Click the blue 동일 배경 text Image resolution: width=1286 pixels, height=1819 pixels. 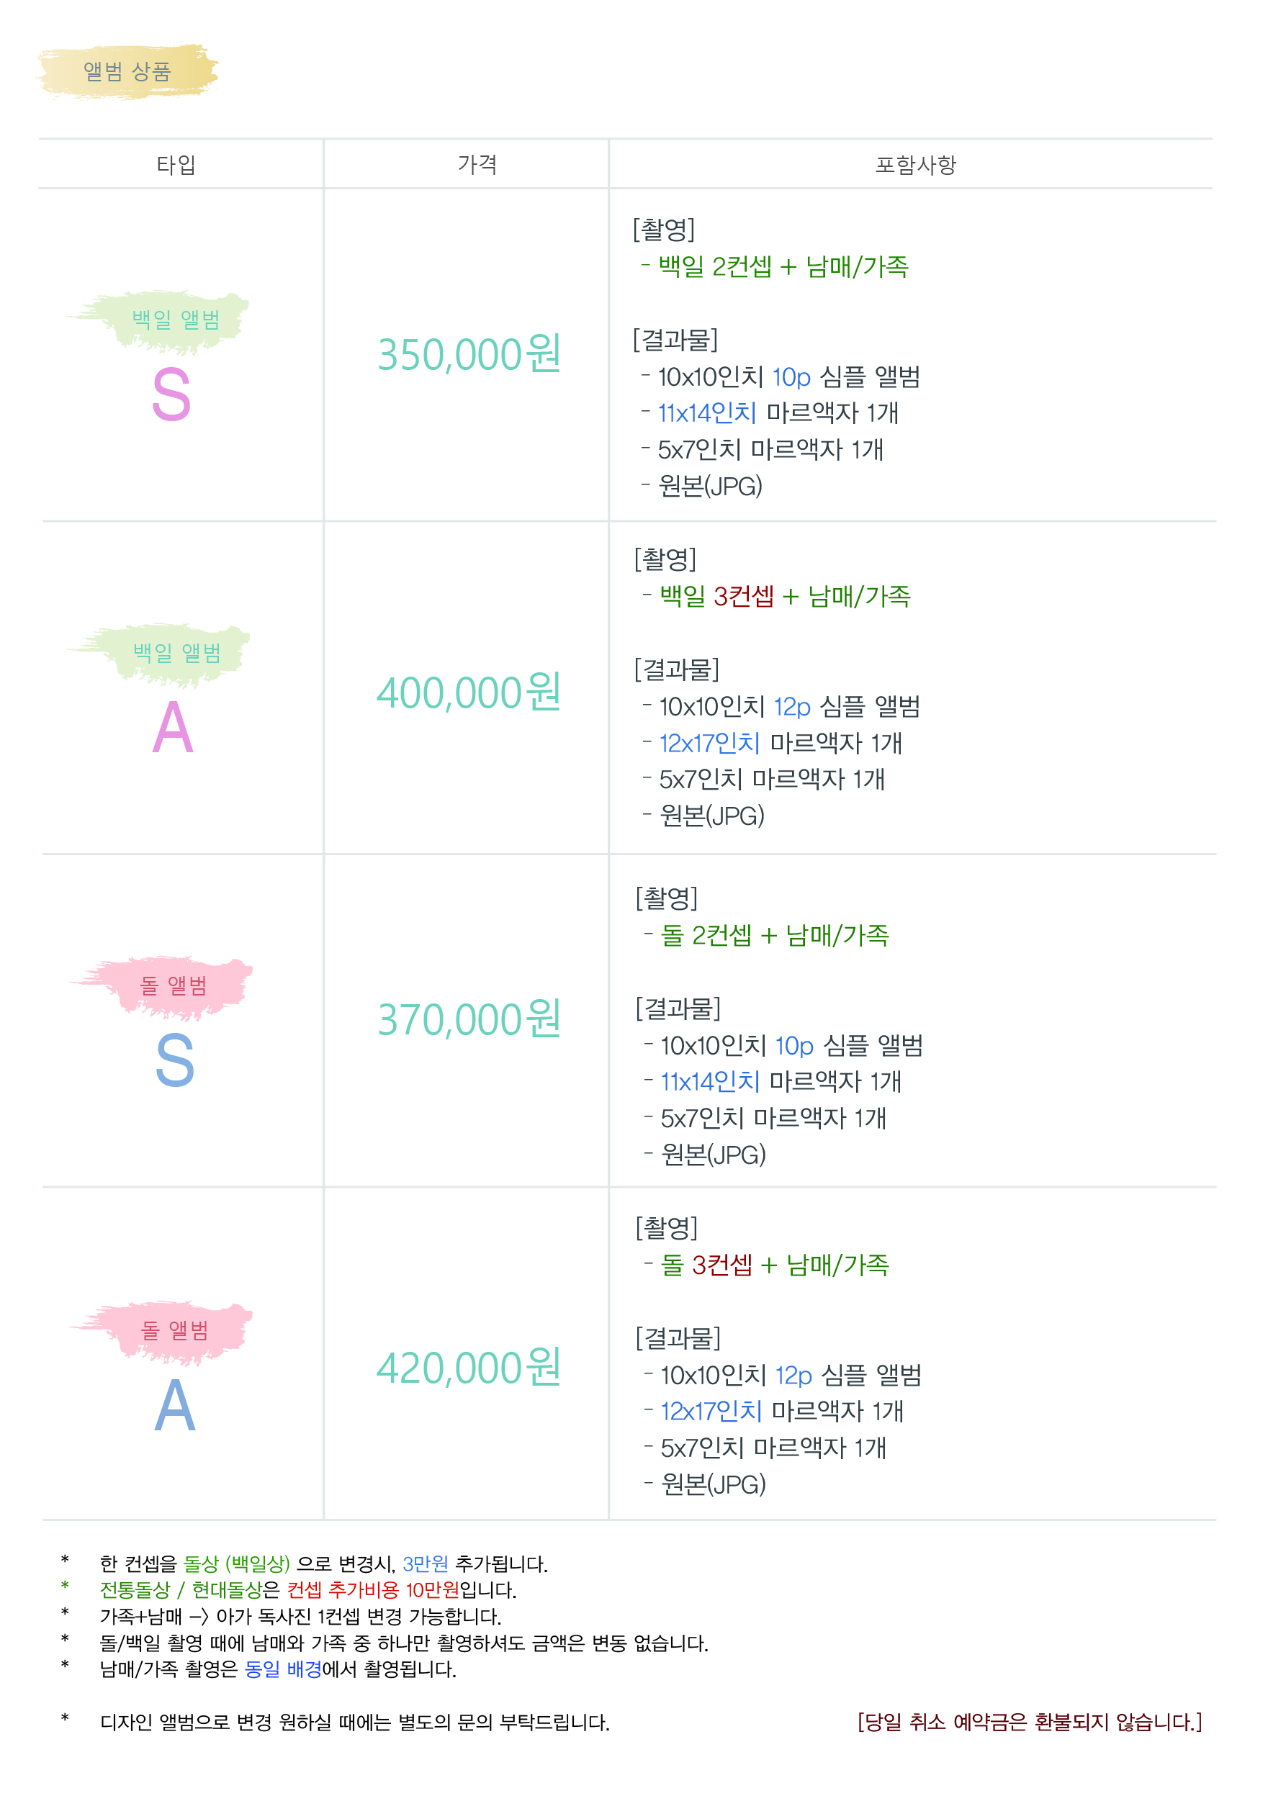(x=283, y=1669)
